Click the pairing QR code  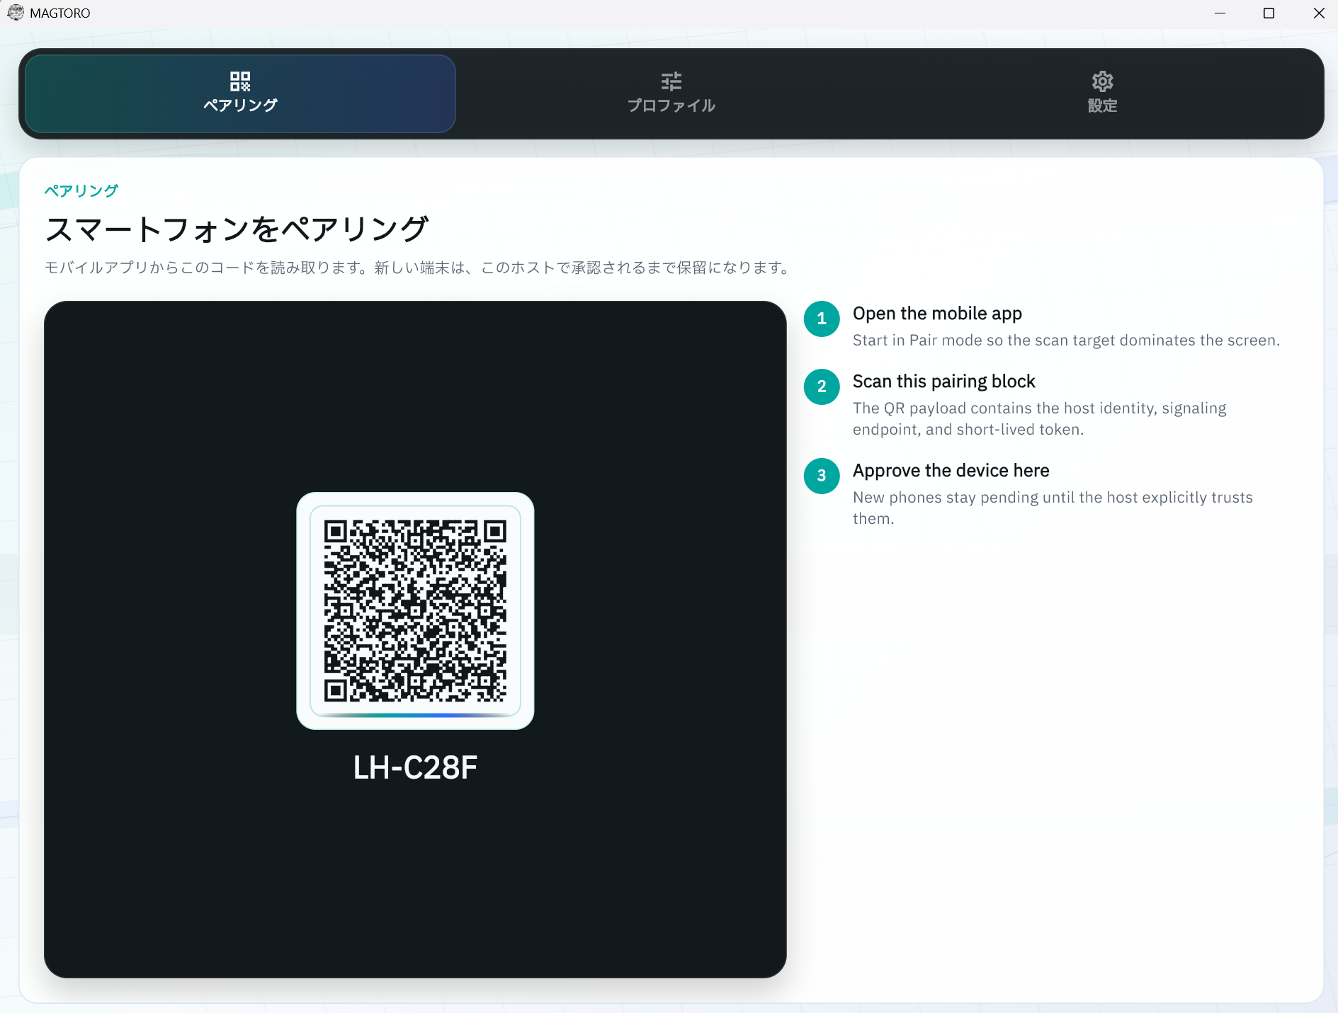click(x=415, y=611)
